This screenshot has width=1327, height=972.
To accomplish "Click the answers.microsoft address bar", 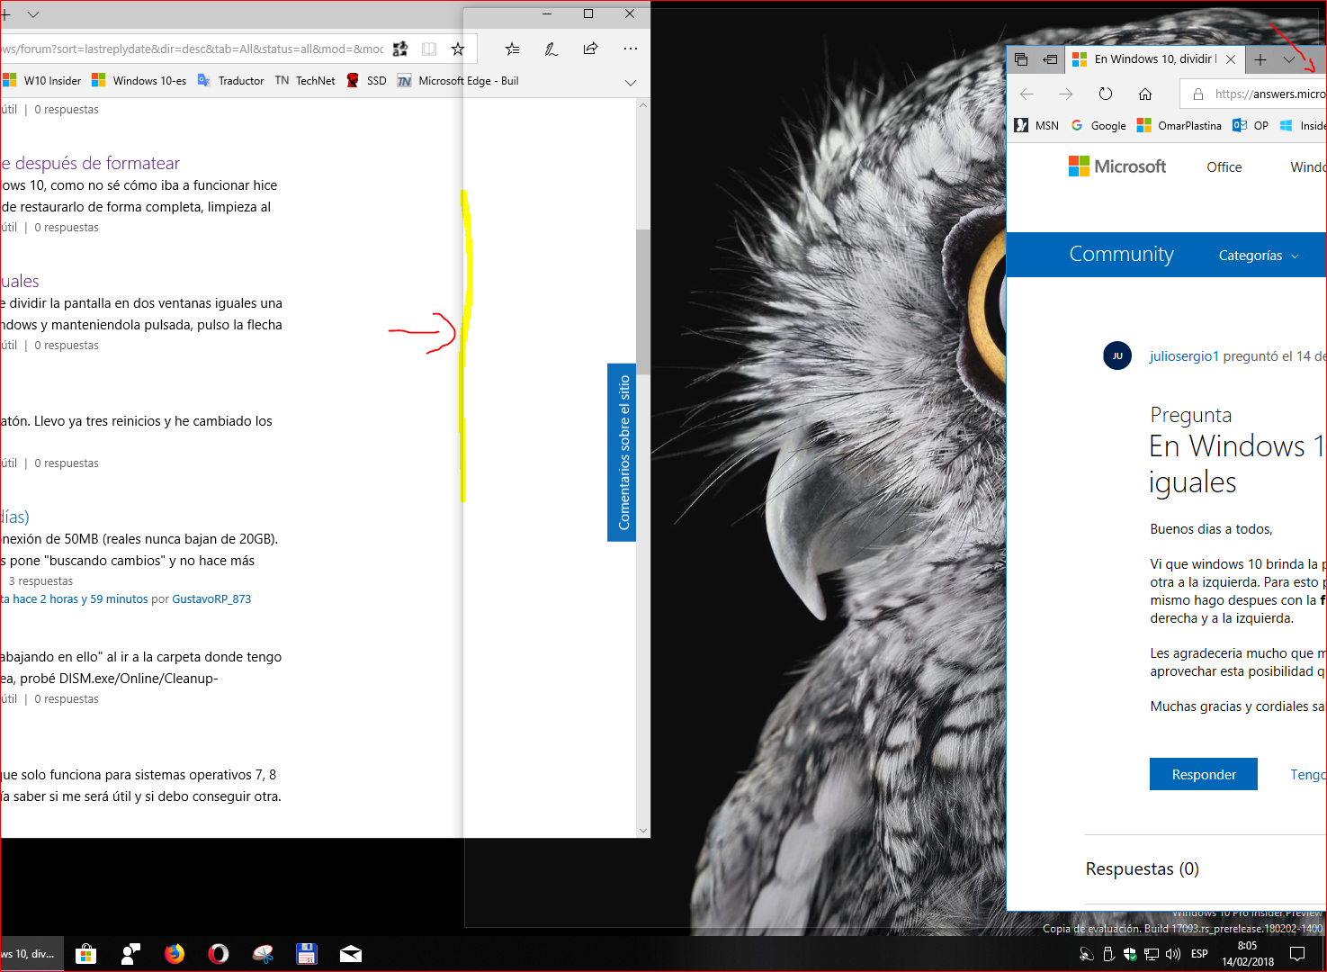I will [1253, 94].
